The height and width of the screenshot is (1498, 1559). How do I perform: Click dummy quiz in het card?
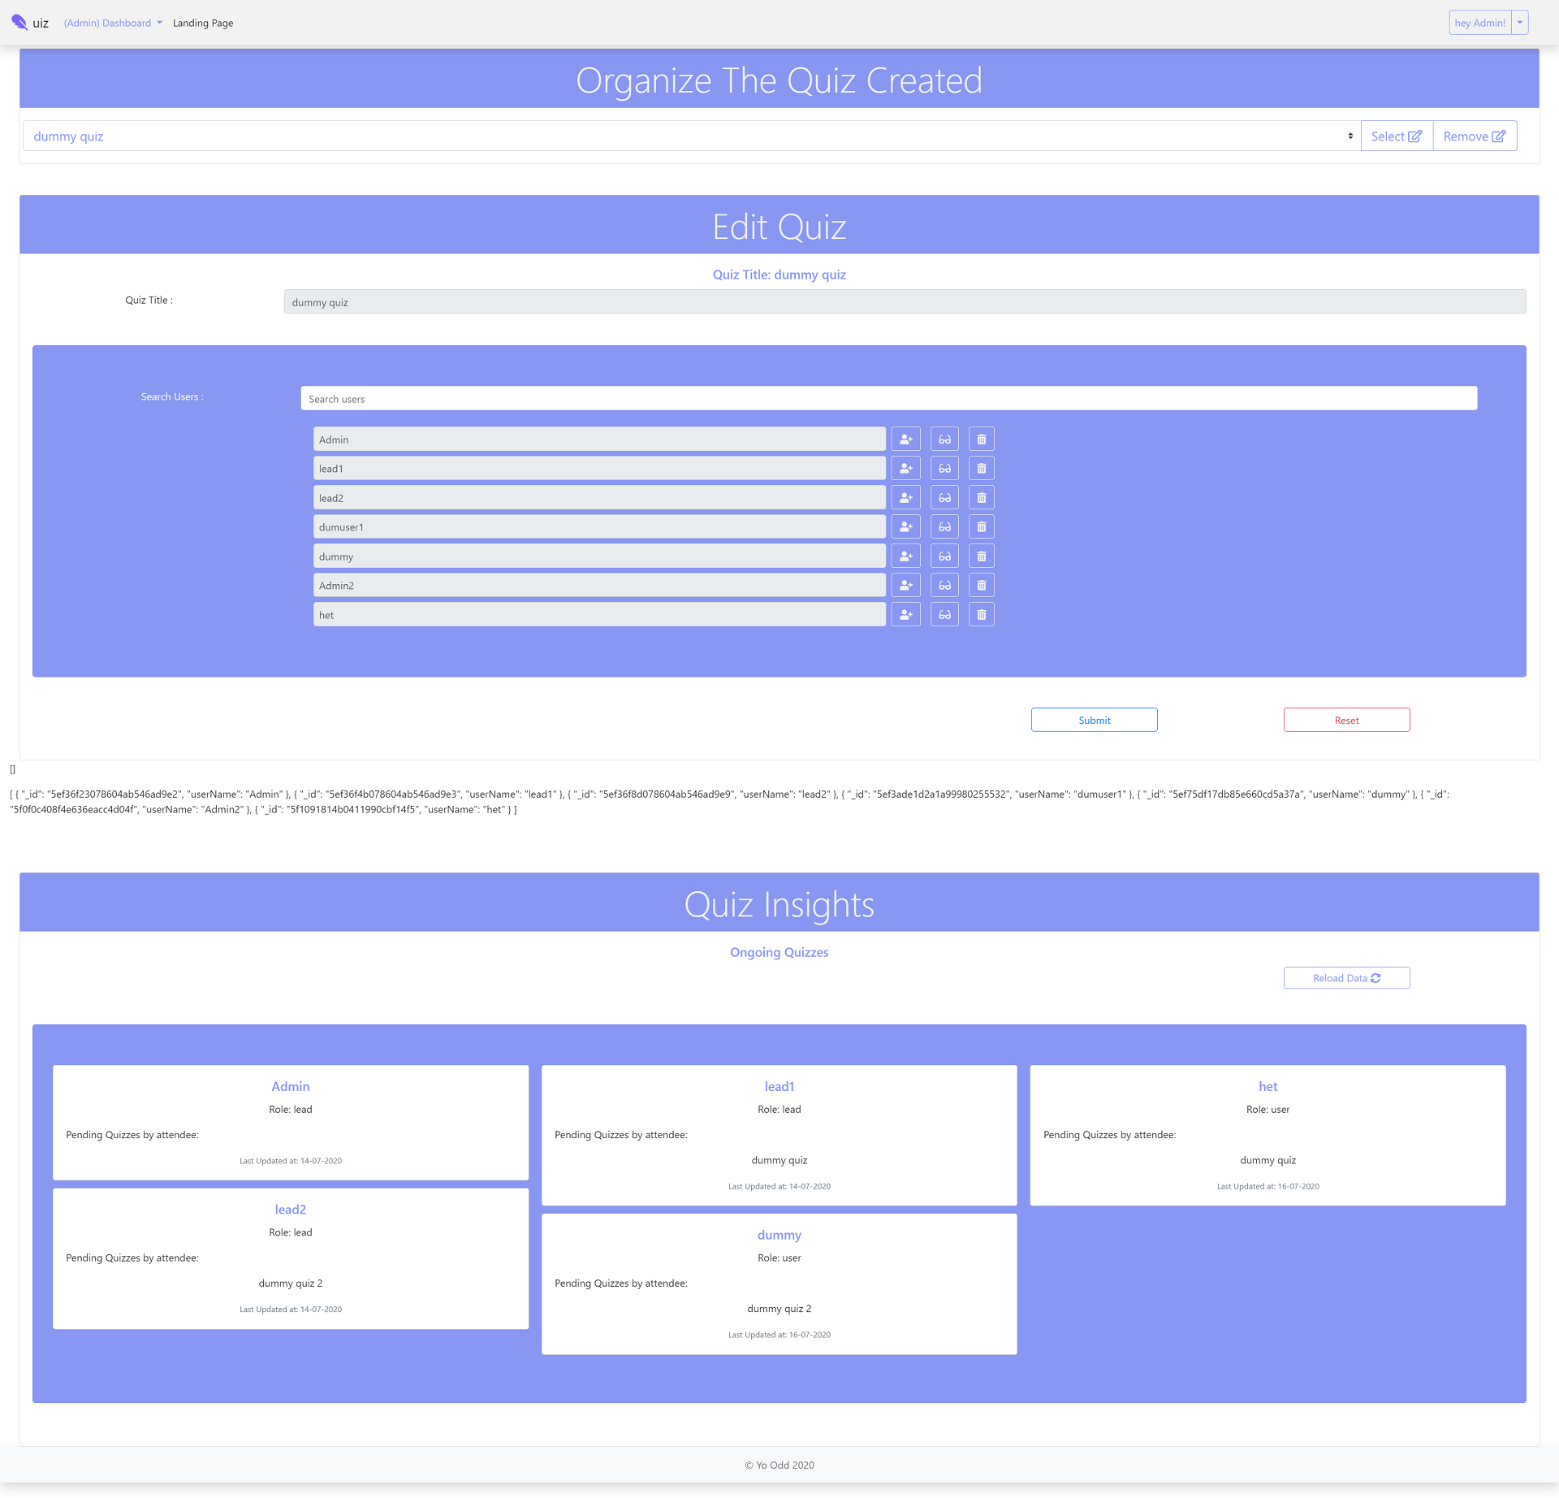click(x=1267, y=1161)
